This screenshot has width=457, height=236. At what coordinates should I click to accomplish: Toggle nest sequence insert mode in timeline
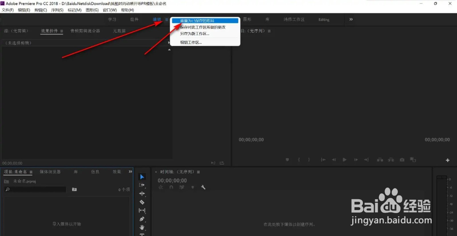click(x=161, y=187)
